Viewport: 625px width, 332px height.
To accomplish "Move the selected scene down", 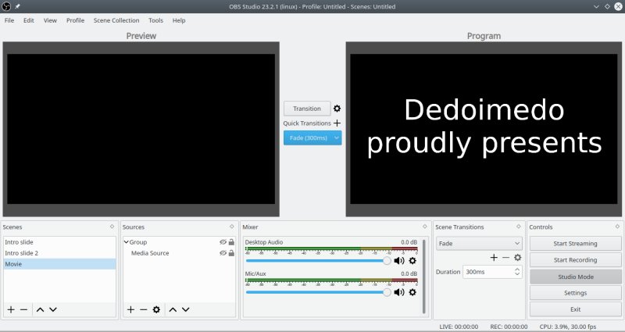I will point(53,310).
